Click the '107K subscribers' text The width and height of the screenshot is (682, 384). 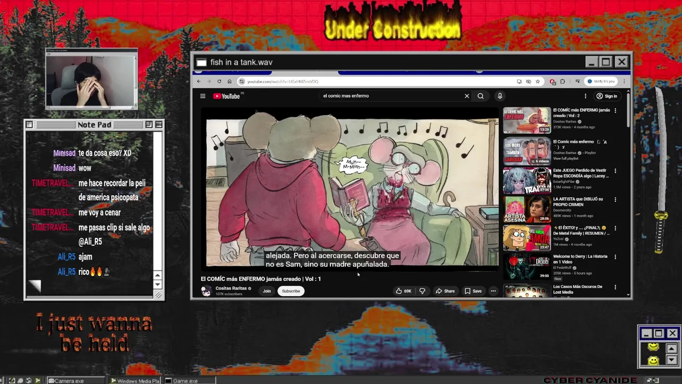click(229, 294)
